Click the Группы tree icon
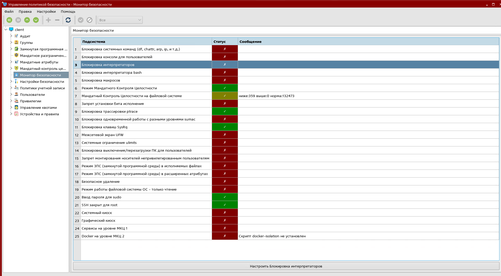The width and height of the screenshot is (501, 276). [x=16, y=42]
